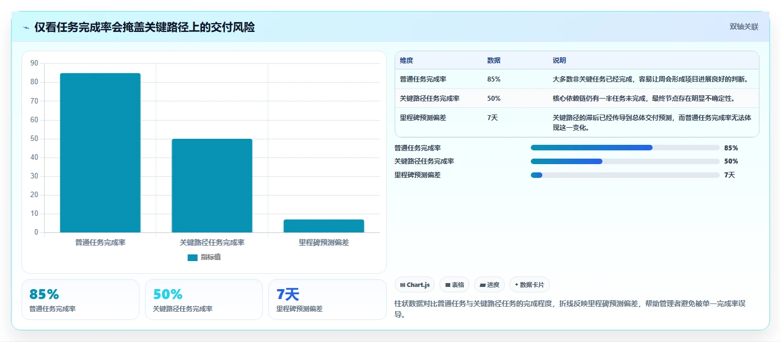Click the 50% value beside progress bar

(731, 161)
